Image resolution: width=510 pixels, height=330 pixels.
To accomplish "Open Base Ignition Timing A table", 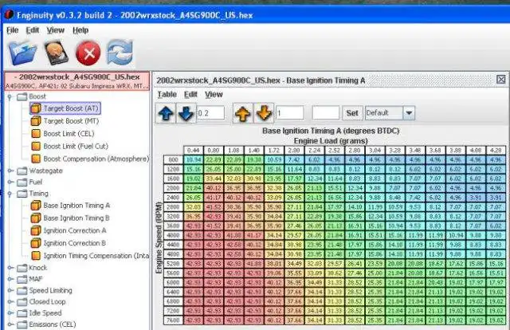I will [71, 206].
